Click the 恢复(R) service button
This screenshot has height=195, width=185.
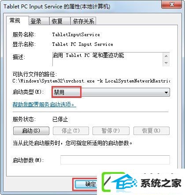[x=152, y=131]
